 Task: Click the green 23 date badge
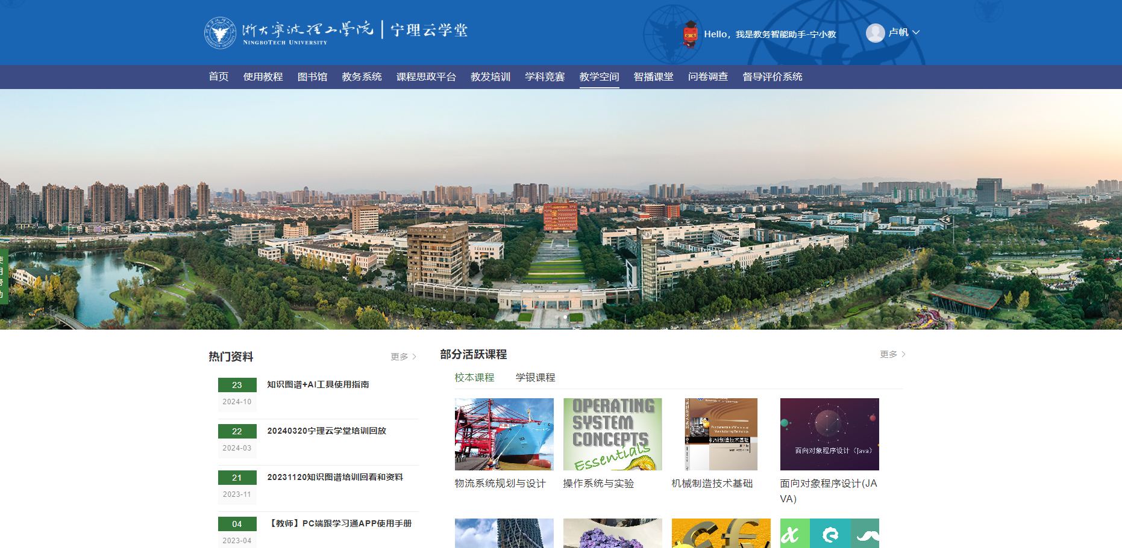(x=237, y=385)
